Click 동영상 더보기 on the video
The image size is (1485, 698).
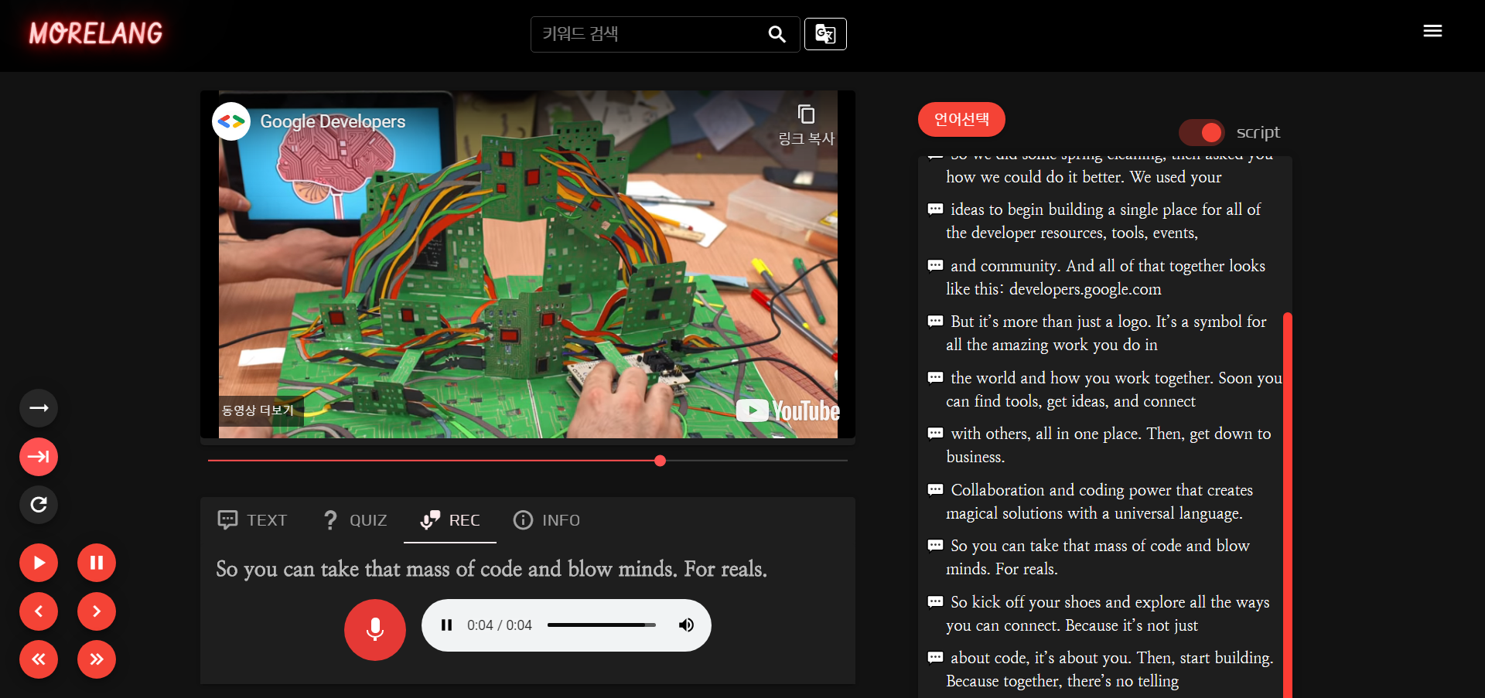pyautogui.click(x=258, y=410)
